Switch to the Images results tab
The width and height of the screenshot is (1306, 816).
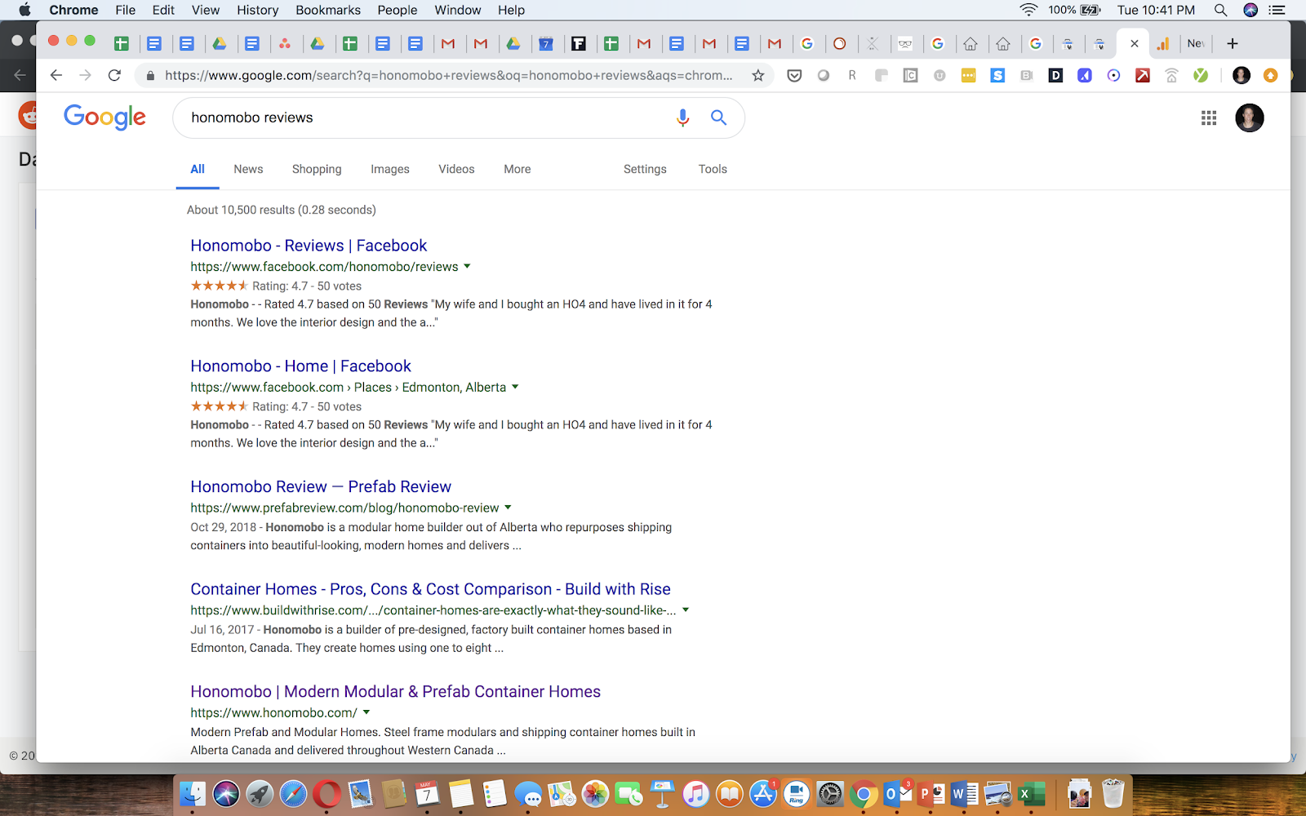(390, 169)
